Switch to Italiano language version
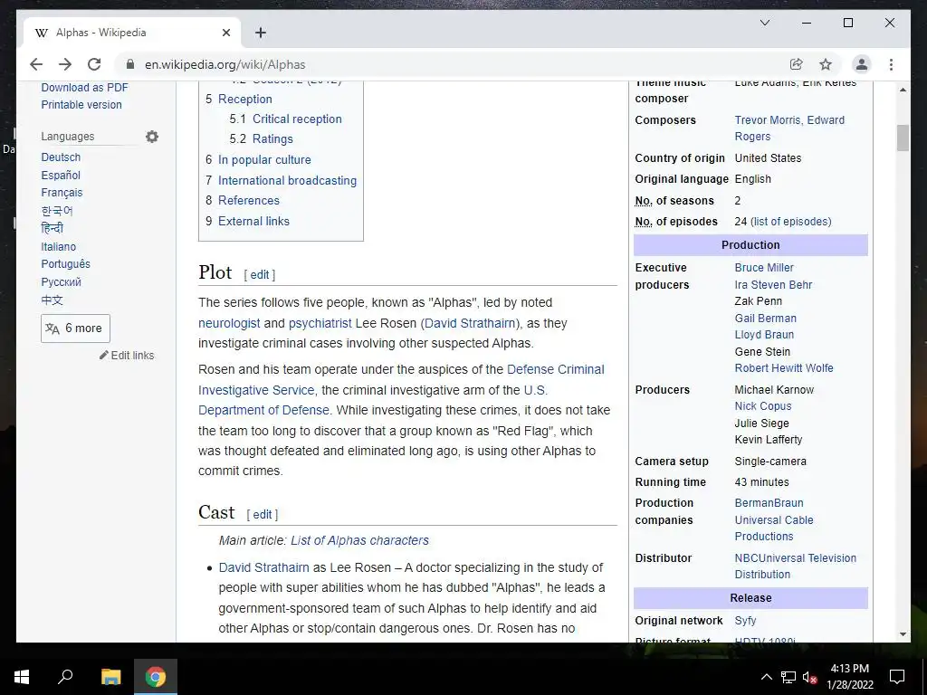Viewport: 927px width, 695px height. coord(59,246)
